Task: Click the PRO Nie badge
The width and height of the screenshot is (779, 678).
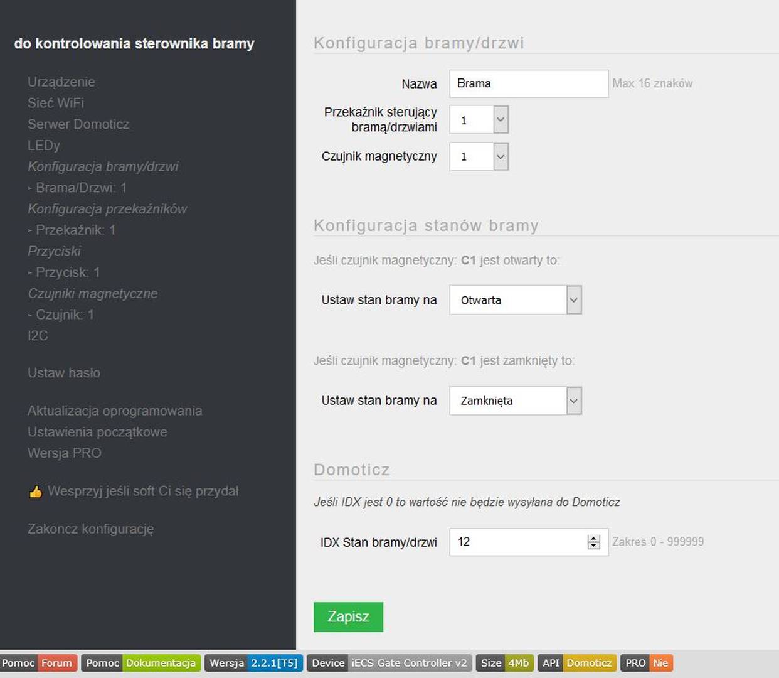Action: [647, 663]
